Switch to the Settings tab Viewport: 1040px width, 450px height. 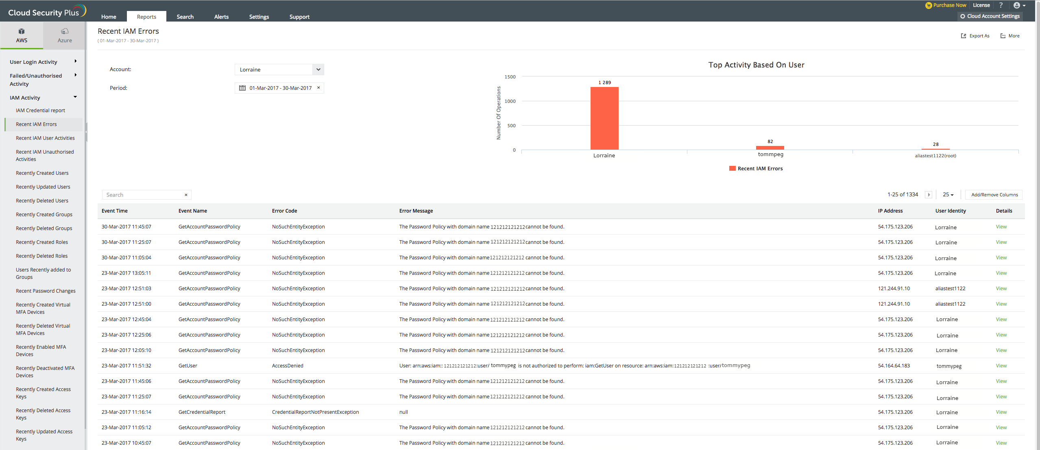tap(259, 17)
